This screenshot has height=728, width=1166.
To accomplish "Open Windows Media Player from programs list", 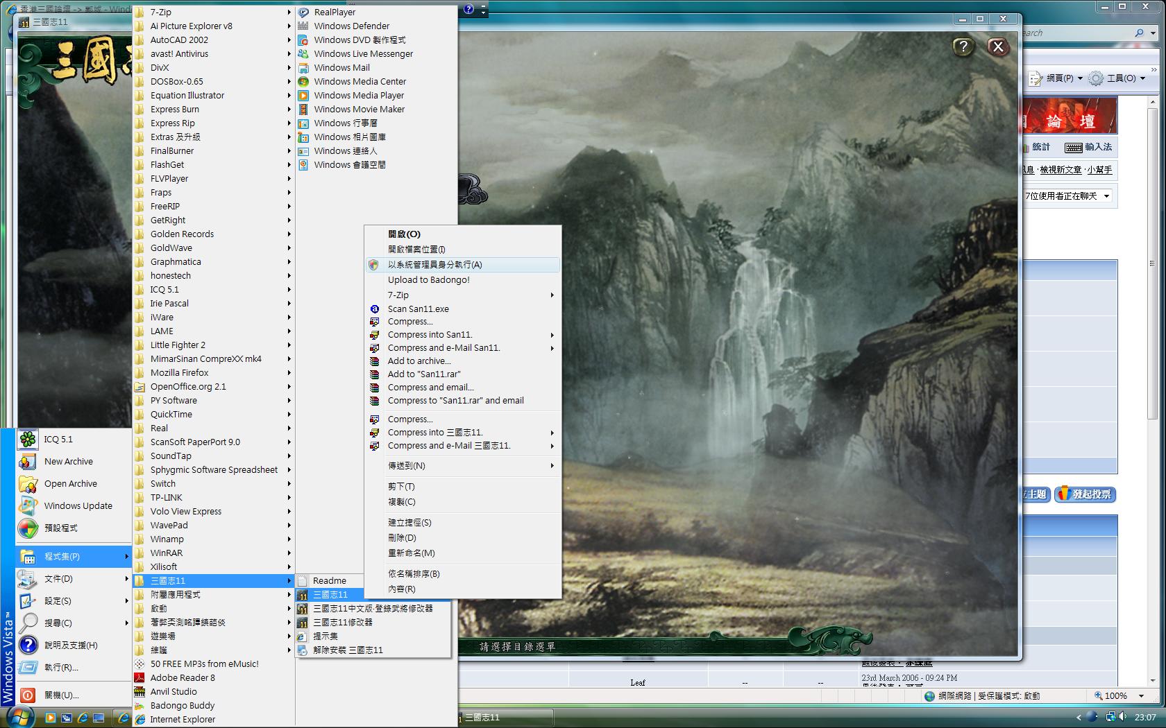I will click(x=358, y=95).
